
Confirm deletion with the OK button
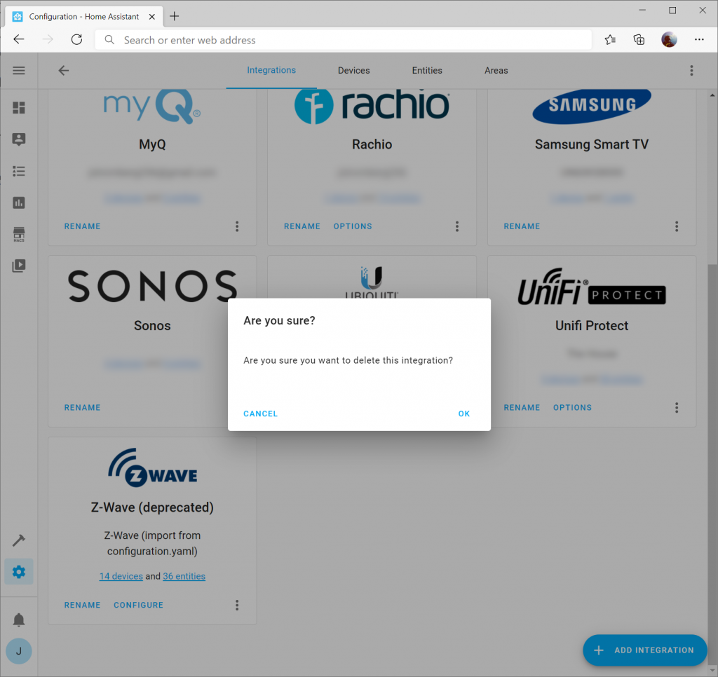point(464,413)
